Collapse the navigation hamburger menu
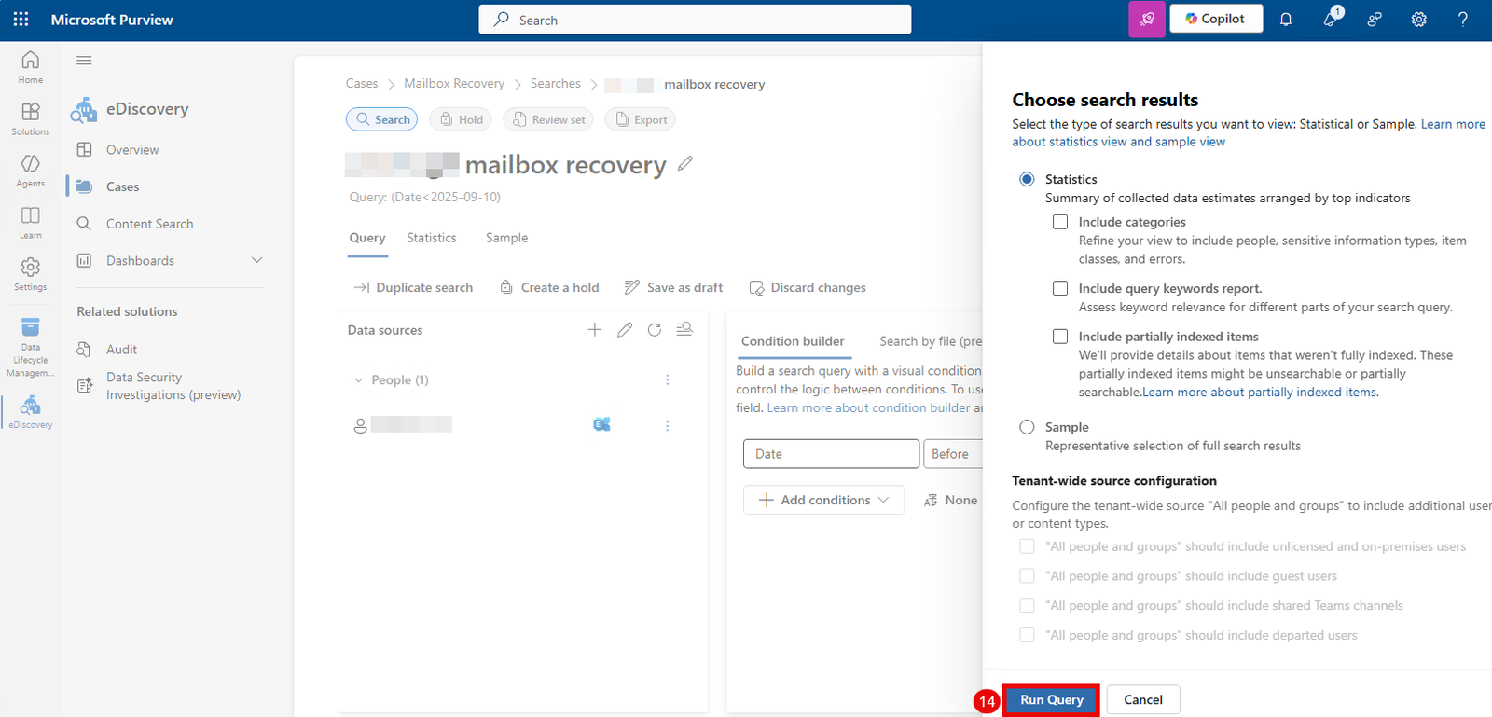This screenshot has width=1492, height=717. pos(84,61)
